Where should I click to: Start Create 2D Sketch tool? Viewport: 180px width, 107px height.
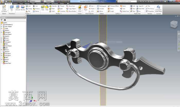coord(4,9)
